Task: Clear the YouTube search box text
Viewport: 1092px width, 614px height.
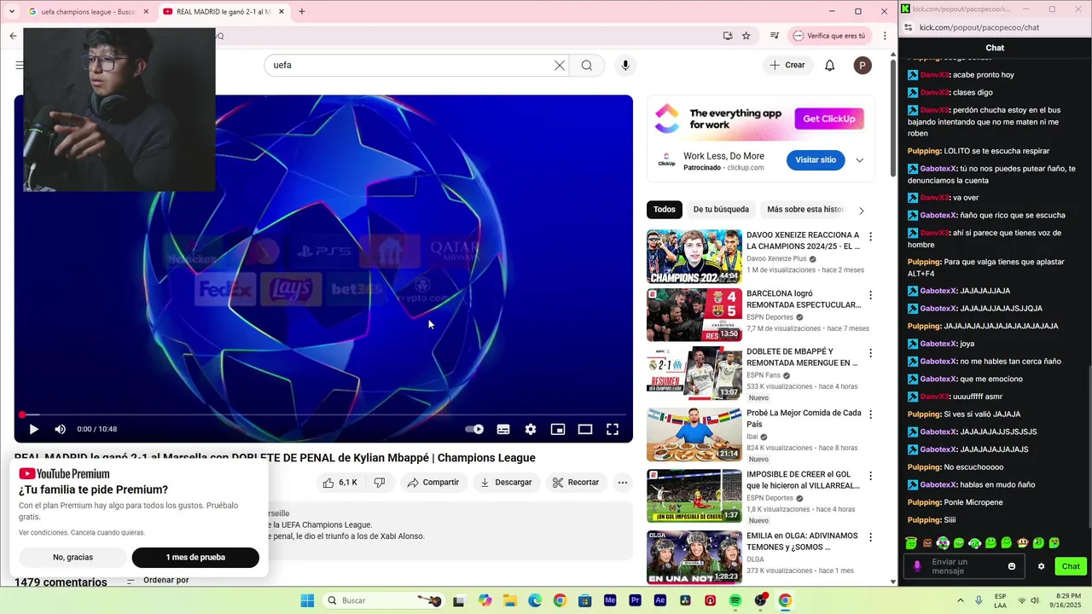Action: point(560,65)
